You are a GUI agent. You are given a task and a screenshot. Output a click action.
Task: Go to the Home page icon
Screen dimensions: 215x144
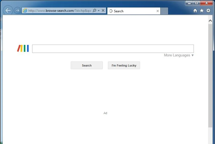[x=195, y=10]
